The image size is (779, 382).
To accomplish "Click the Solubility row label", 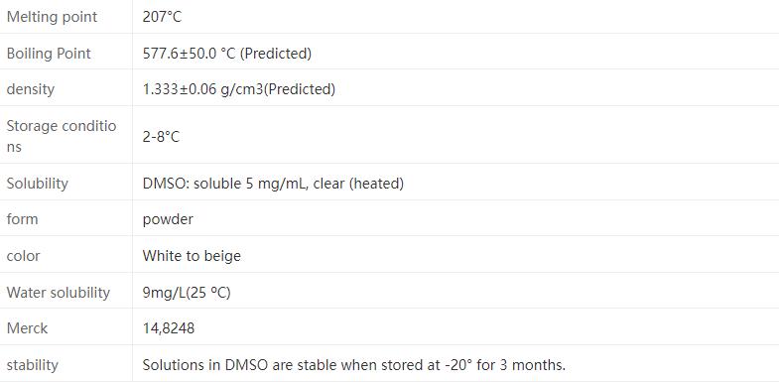I will click(x=38, y=184).
